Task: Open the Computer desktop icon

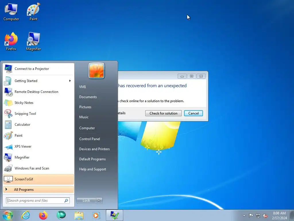Action: click(11, 12)
